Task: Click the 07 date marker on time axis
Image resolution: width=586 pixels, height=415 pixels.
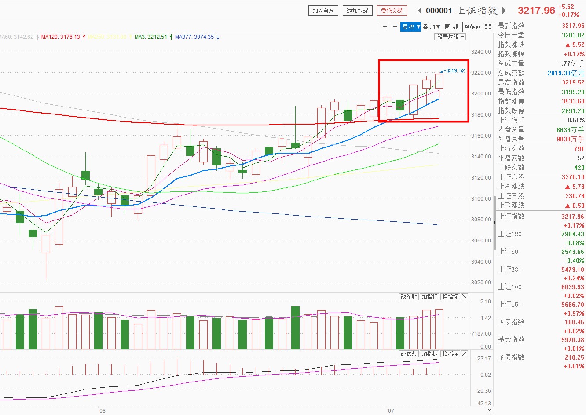Action: tap(391, 411)
